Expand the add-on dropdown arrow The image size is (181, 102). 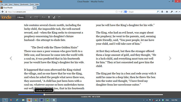tap(180, 12)
